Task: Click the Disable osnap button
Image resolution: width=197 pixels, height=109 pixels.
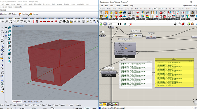Action: (x=78, y=105)
